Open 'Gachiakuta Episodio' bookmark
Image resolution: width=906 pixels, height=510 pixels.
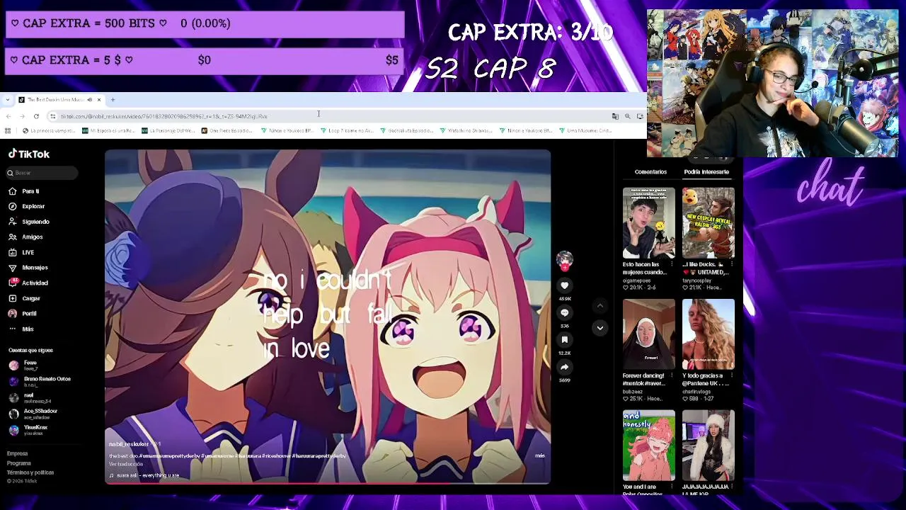407,130
